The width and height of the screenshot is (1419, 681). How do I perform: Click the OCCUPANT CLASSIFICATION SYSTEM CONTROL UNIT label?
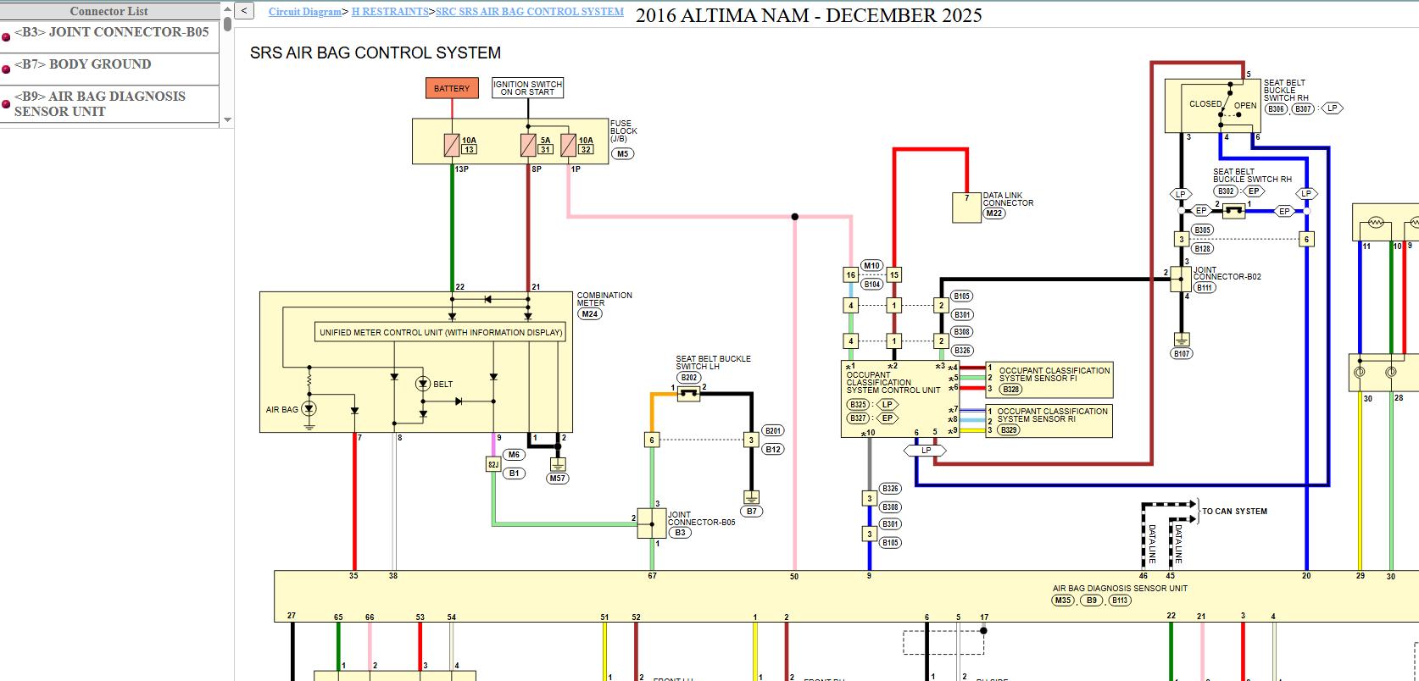pyautogui.click(x=893, y=382)
